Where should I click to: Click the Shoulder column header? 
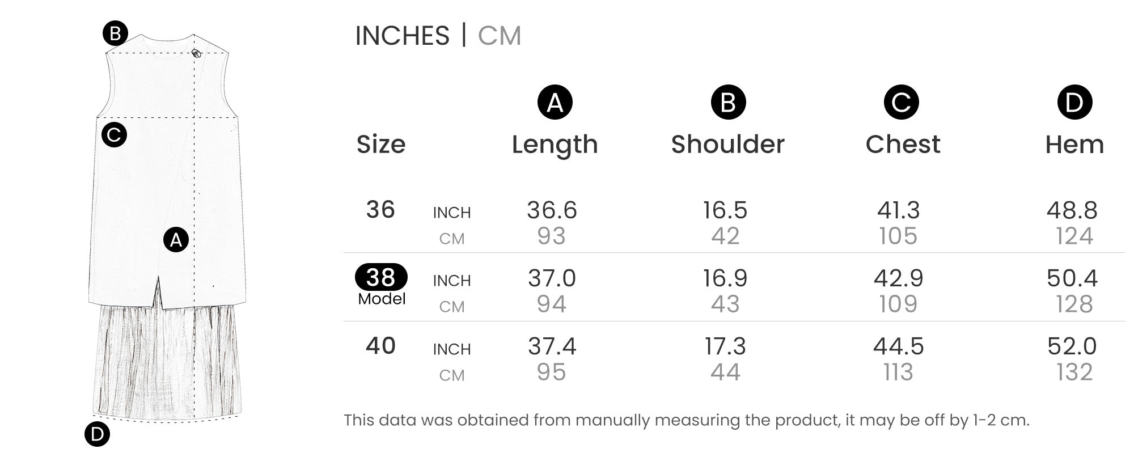click(x=728, y=145)
